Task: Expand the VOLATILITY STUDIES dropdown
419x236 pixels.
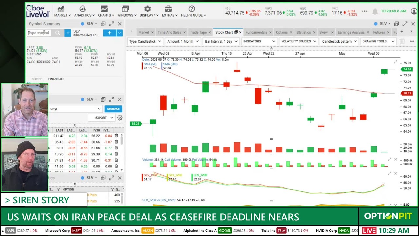Action: pos(299,41)
